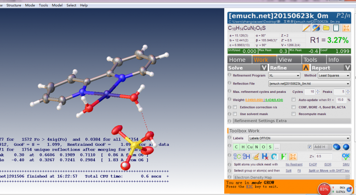
Task: Click the SIMU link
Action: click(x=346, y=164)
